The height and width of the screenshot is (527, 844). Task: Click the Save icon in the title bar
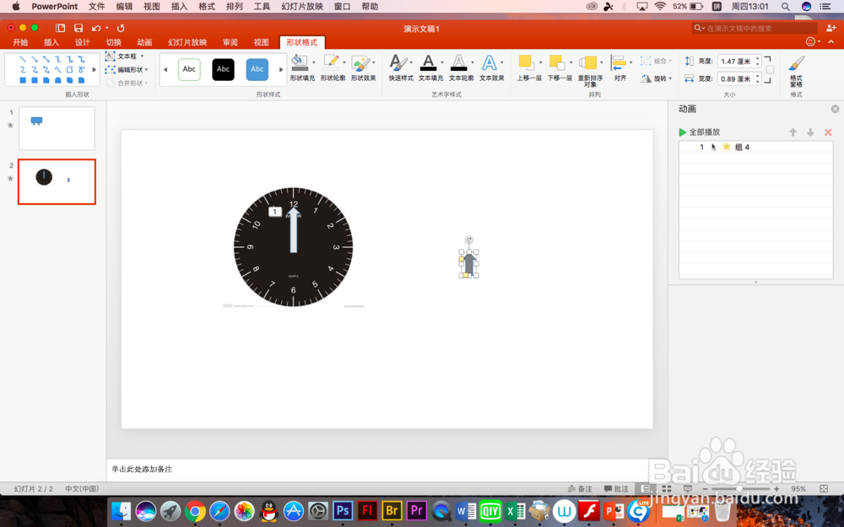coord(78,28)
